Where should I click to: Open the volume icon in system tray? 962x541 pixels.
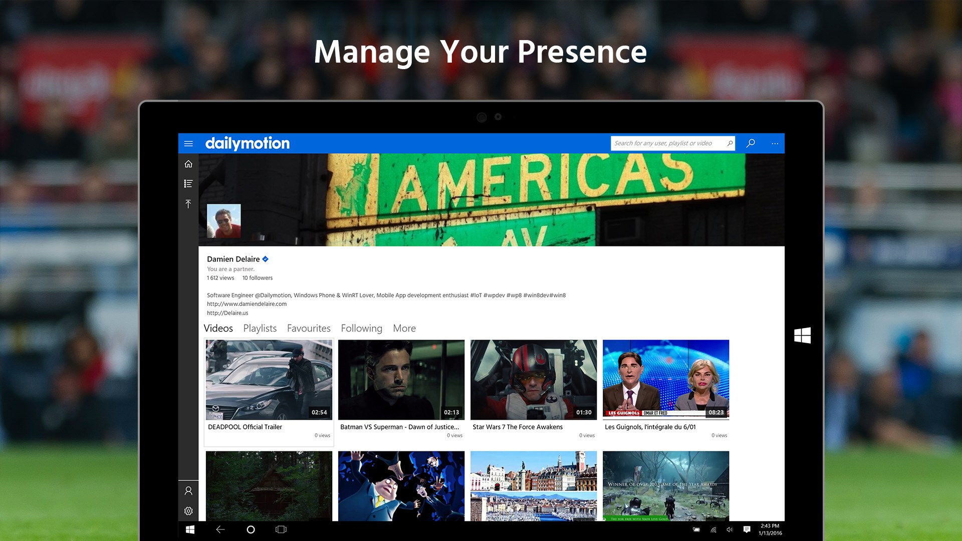[x=730, y=529]
